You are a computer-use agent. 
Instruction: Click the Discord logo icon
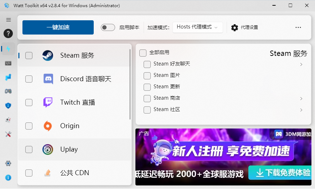48,79
